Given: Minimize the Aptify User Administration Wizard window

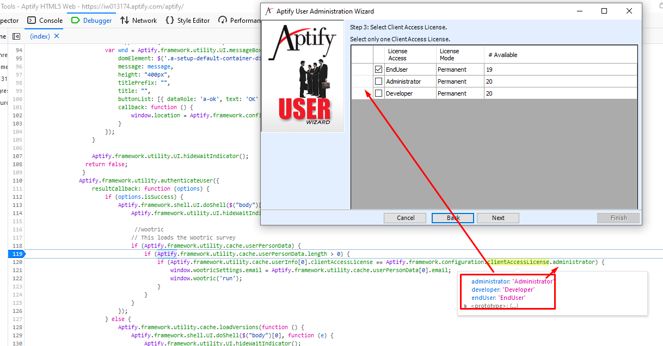Looking at the screenshot, I should pos(579,11).
